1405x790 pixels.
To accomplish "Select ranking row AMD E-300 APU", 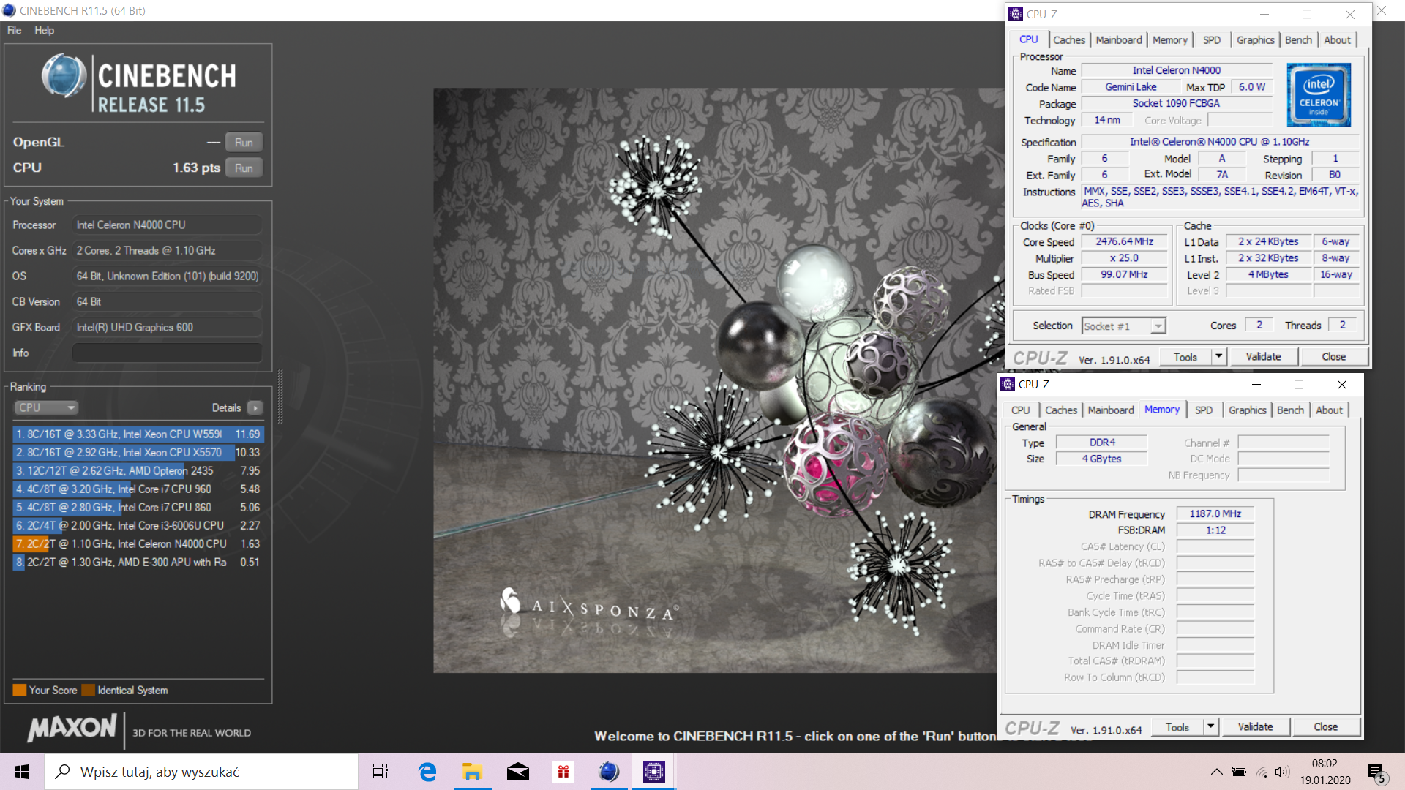I will coord(138,562).
